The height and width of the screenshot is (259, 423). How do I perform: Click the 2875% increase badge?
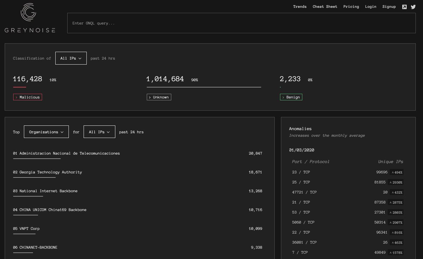(x=396, y=202)
